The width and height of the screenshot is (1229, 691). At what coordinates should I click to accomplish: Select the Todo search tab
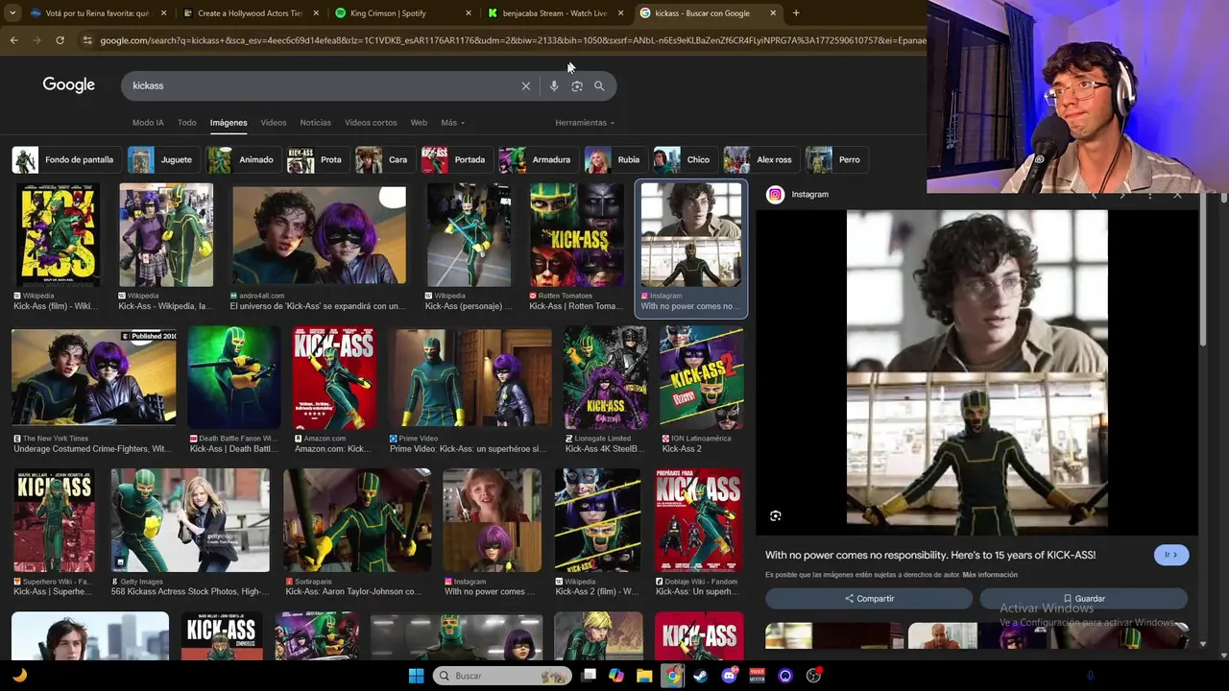[x=186, y=123]
